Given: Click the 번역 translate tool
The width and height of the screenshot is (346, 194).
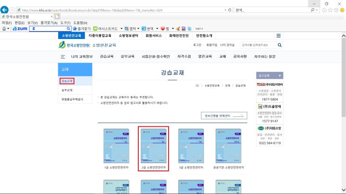Looking at the screenshot, I should [x=148, y=29].
